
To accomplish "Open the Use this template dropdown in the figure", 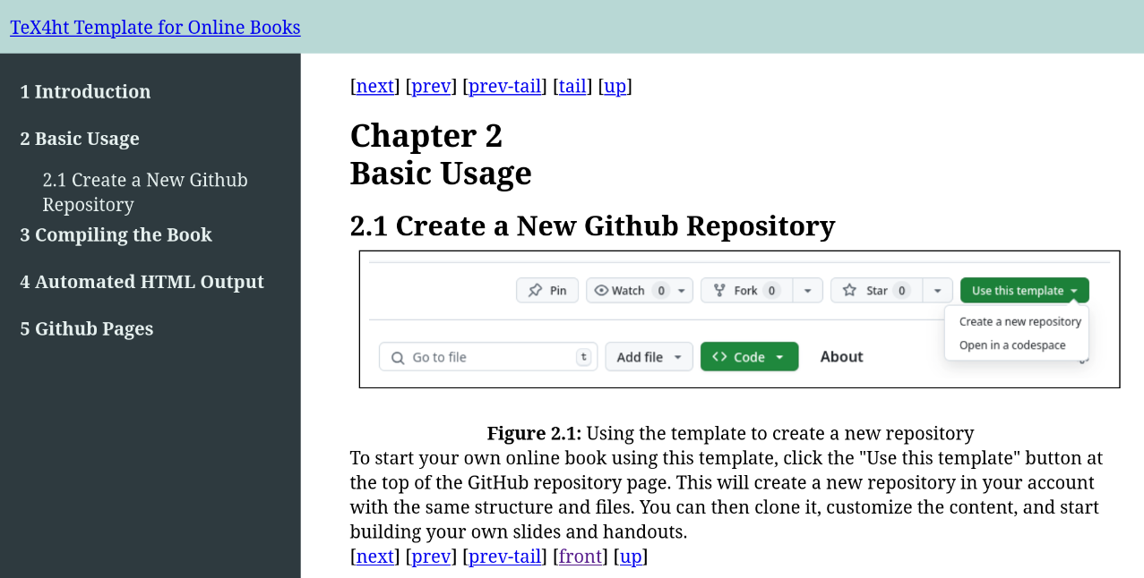I will coord(1025,290).
